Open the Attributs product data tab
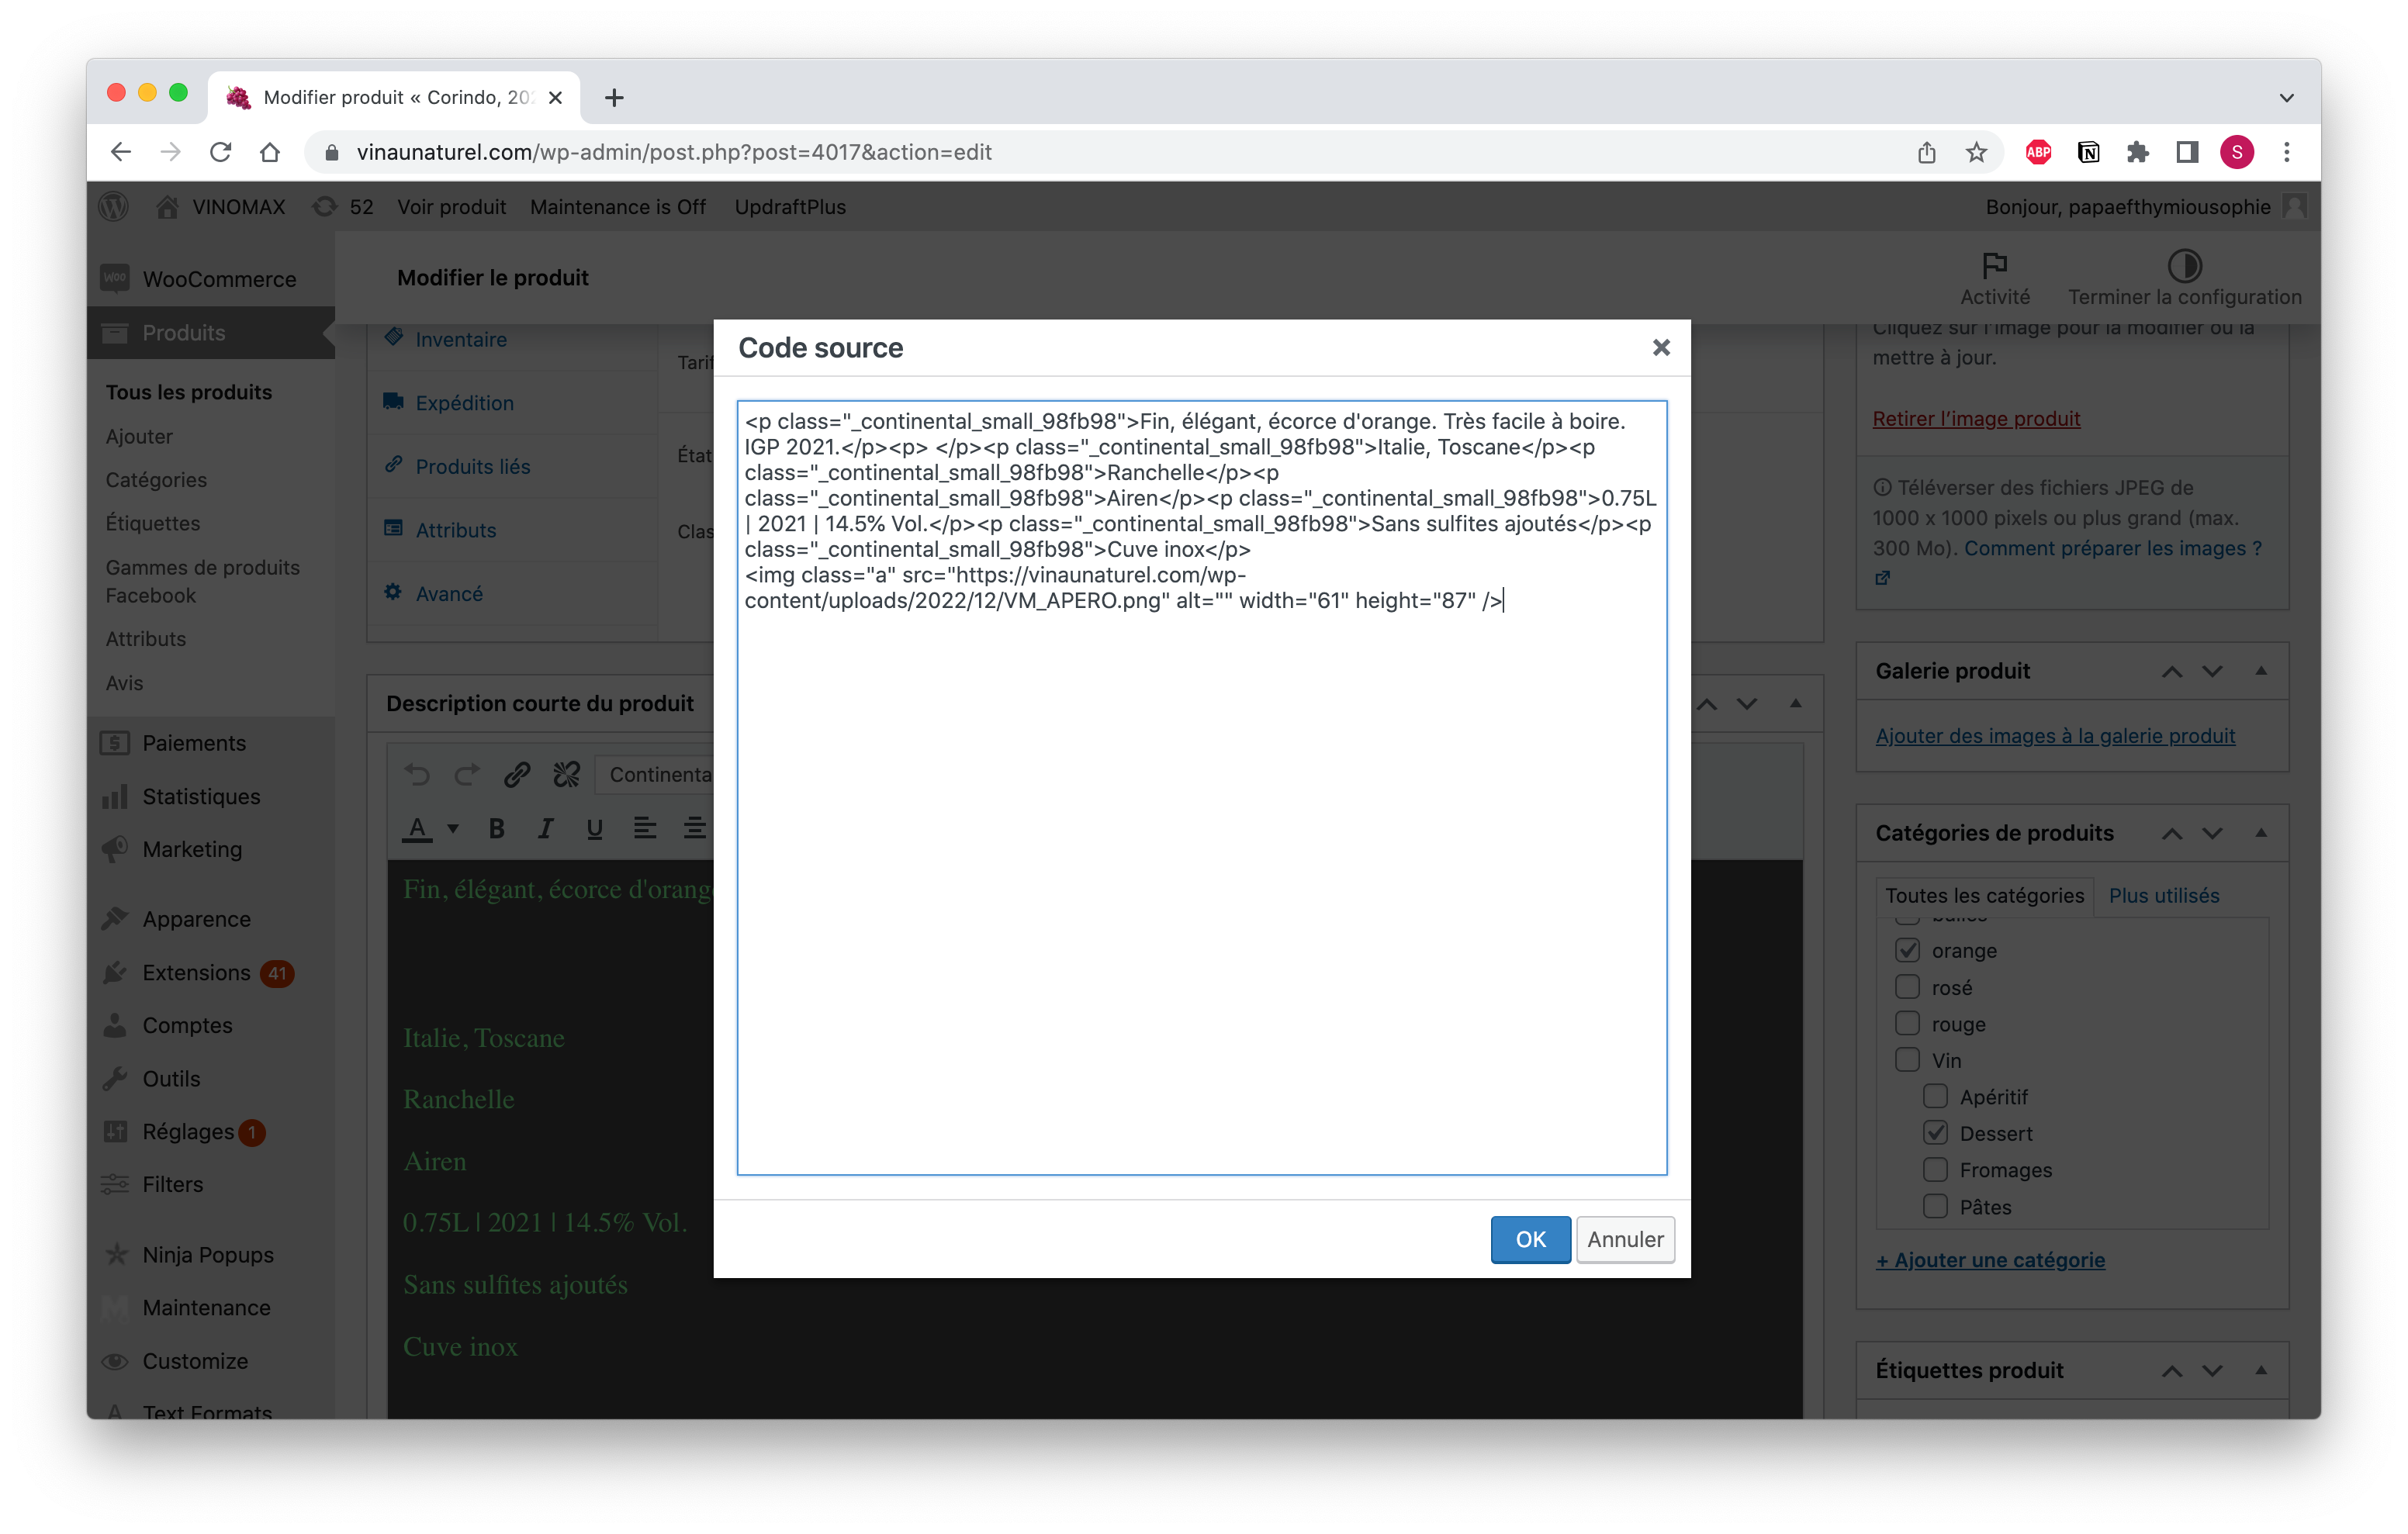This screenshot has height=1534, width=2408. coord(456,530)
